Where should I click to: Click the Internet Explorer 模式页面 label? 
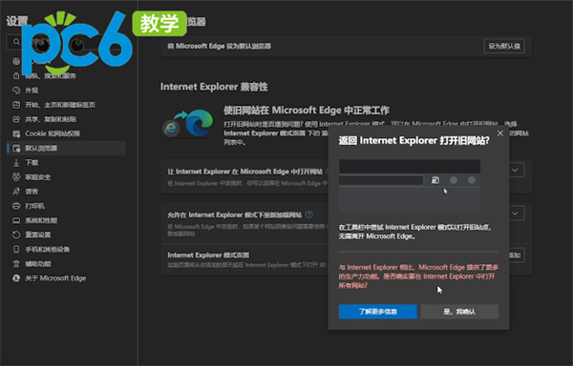click(x=208, y=254)
